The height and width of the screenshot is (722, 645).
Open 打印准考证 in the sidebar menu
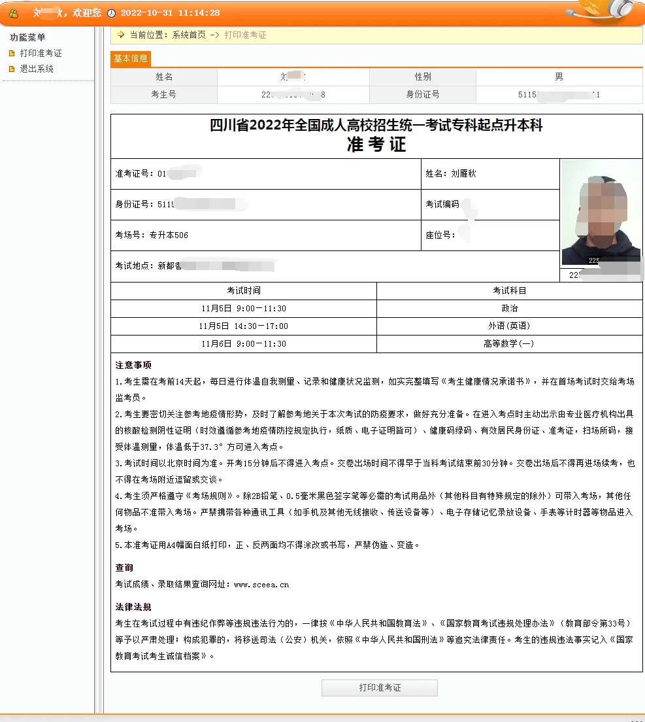click(x=41, y=54)
